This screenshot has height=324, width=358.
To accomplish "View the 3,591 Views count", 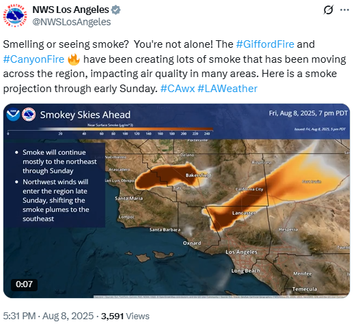I will click(x=125, y=316).
